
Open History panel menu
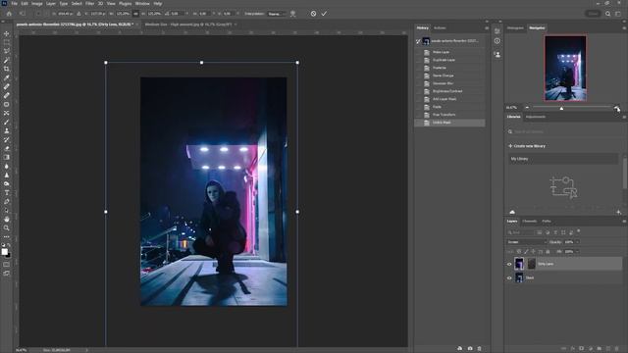pyautogui.click(x=487, y=28)
